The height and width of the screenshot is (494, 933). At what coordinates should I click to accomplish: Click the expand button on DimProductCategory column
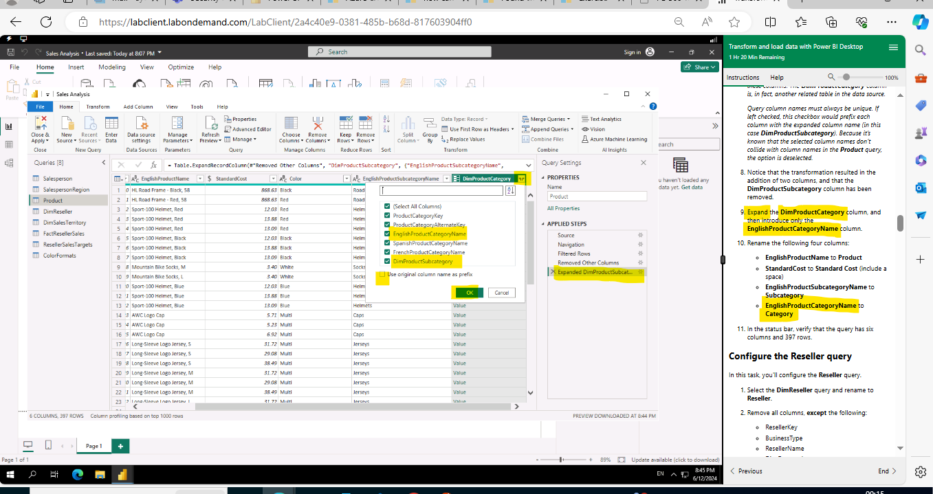(521, 179)
